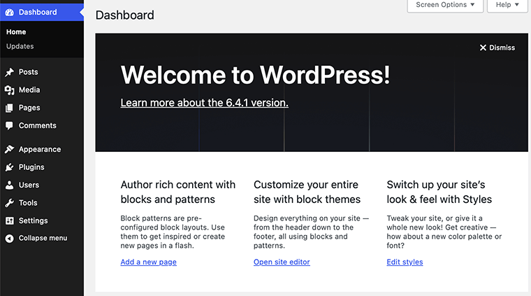Viewport: 531px width, 296px height.
Task: Click the Tools wrench icon
Action: click(10, 203)
